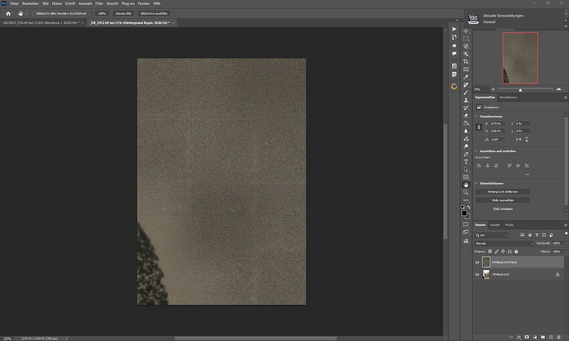
Task: Open the Filter menu
Action: click(99, 3)
